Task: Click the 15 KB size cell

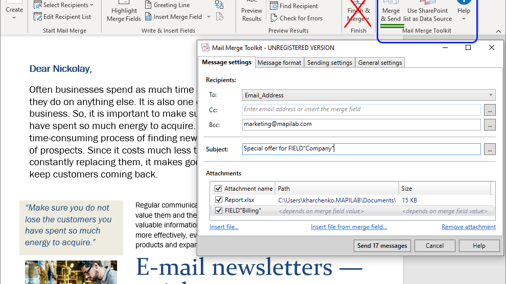Action: (x=409, y=200)
